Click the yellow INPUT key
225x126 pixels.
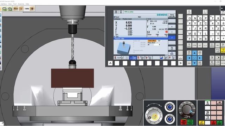click(223, 50)
